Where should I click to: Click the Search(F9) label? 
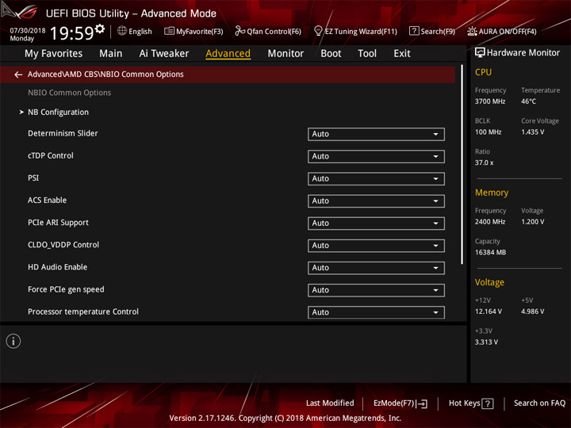[438, 31]
